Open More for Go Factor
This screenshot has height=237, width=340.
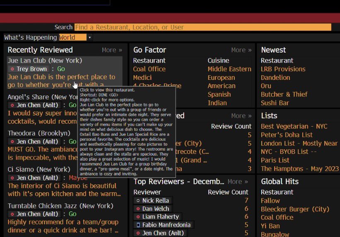[x=241, y=50]
